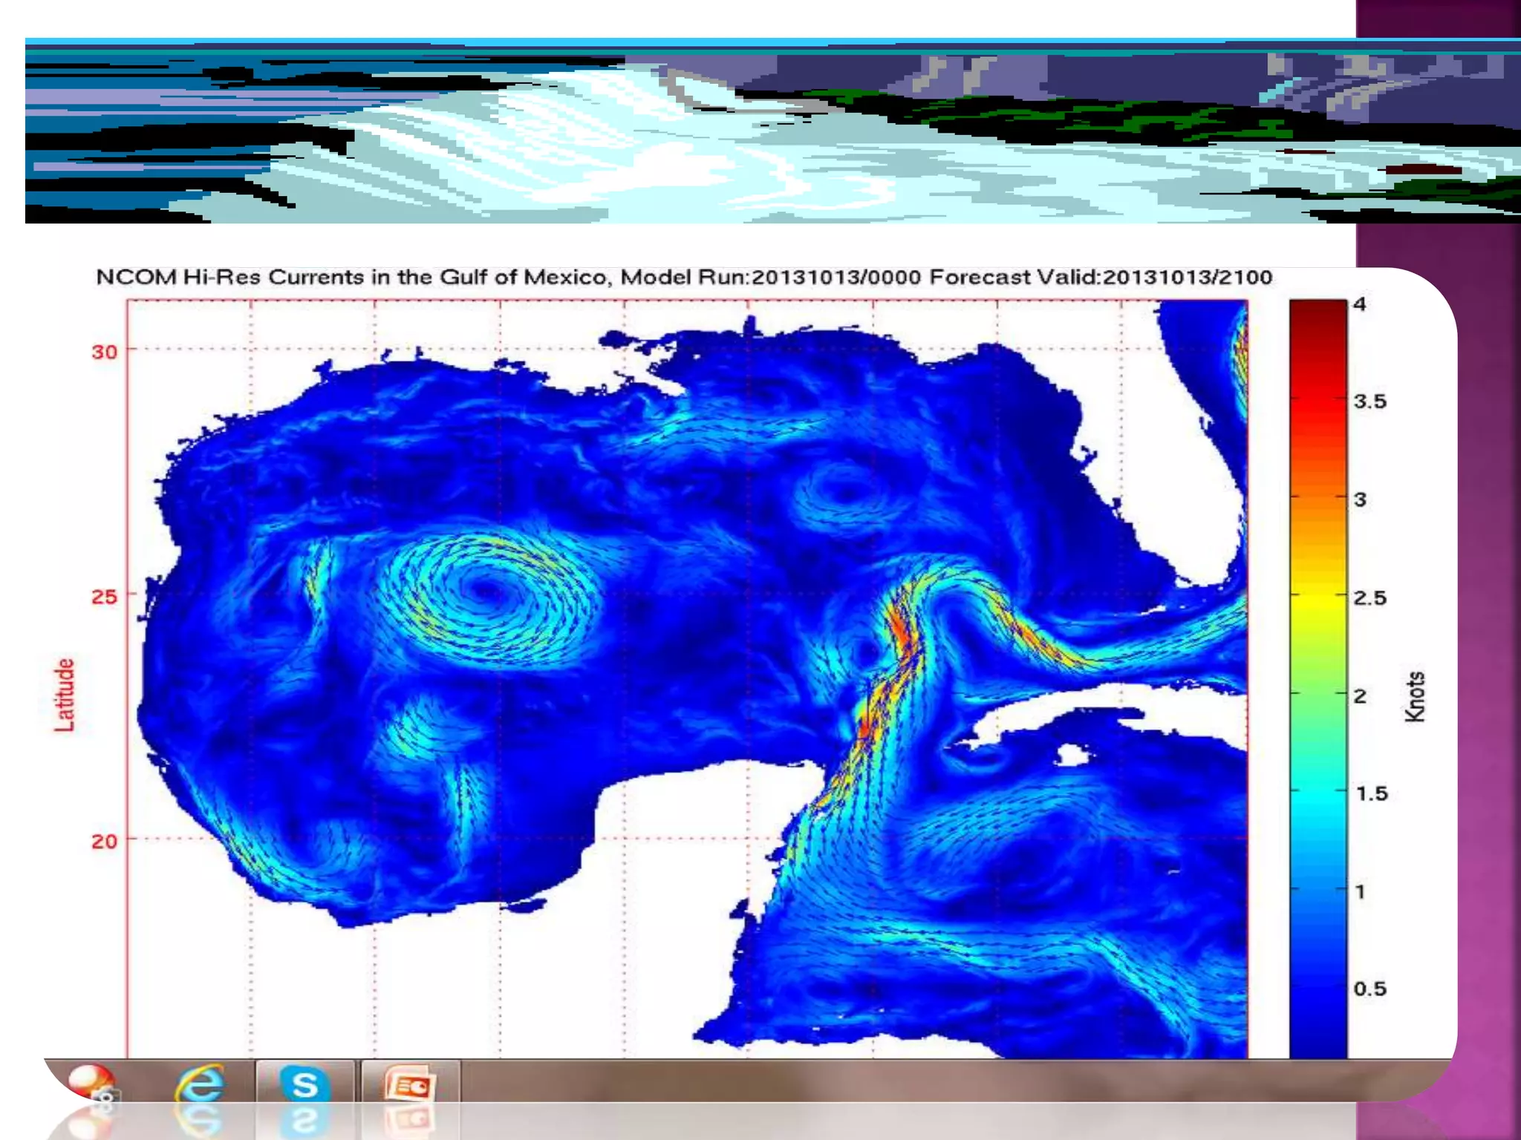Click the color bar's 0.5 knots label

[1369, 989]
